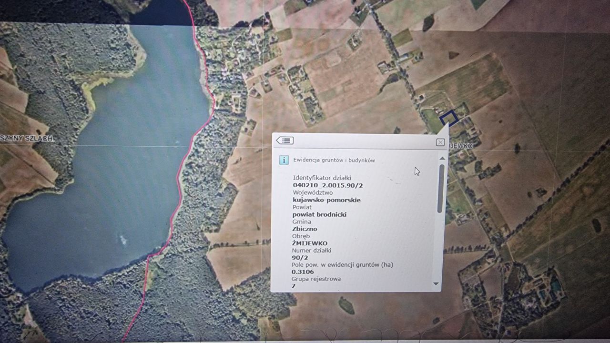Click the parcel identifier "040210_2.0015.90/2"

tap(328, 185)
